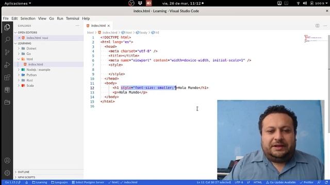Open the Terminal menu

point(72,18)
